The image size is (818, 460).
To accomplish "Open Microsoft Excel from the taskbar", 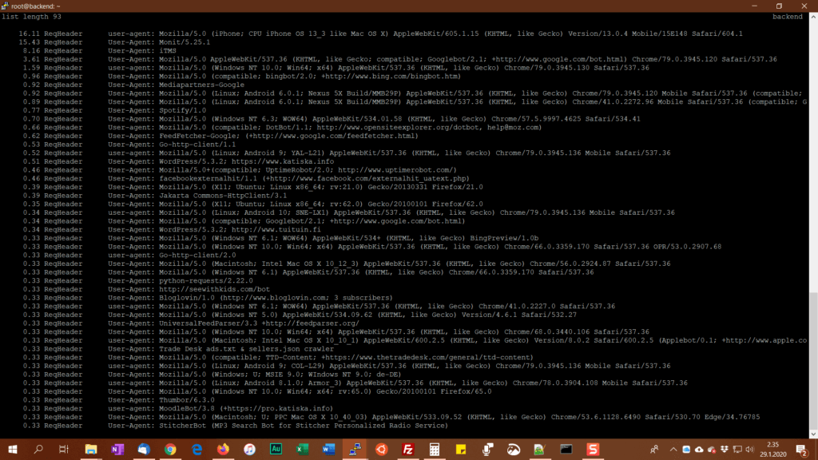I will (302, 450).
